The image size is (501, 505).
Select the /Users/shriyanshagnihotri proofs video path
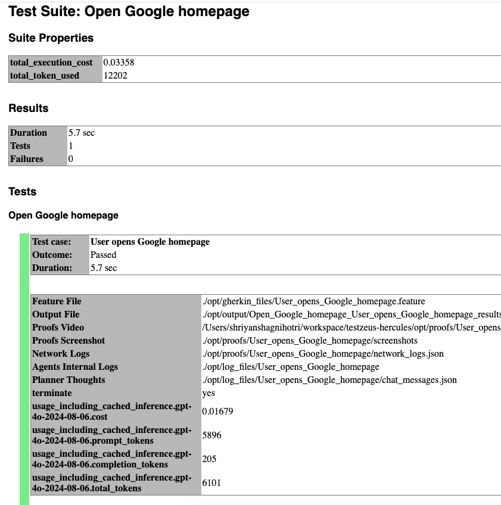(x=351, y=328)
